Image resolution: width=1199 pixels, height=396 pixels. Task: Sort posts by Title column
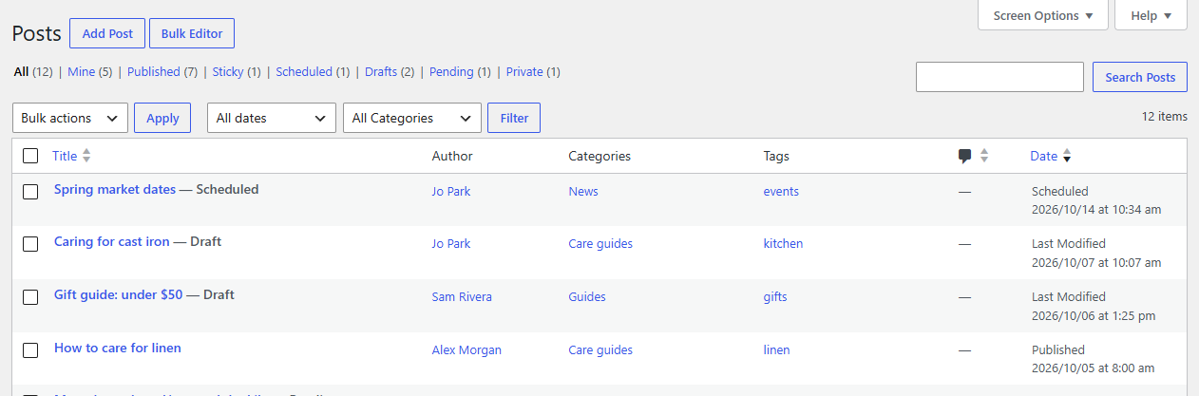[65, 156]
